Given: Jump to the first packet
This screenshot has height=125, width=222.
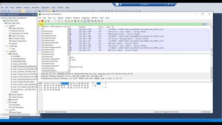Looking at the screenshot, I should coord(78,21).
